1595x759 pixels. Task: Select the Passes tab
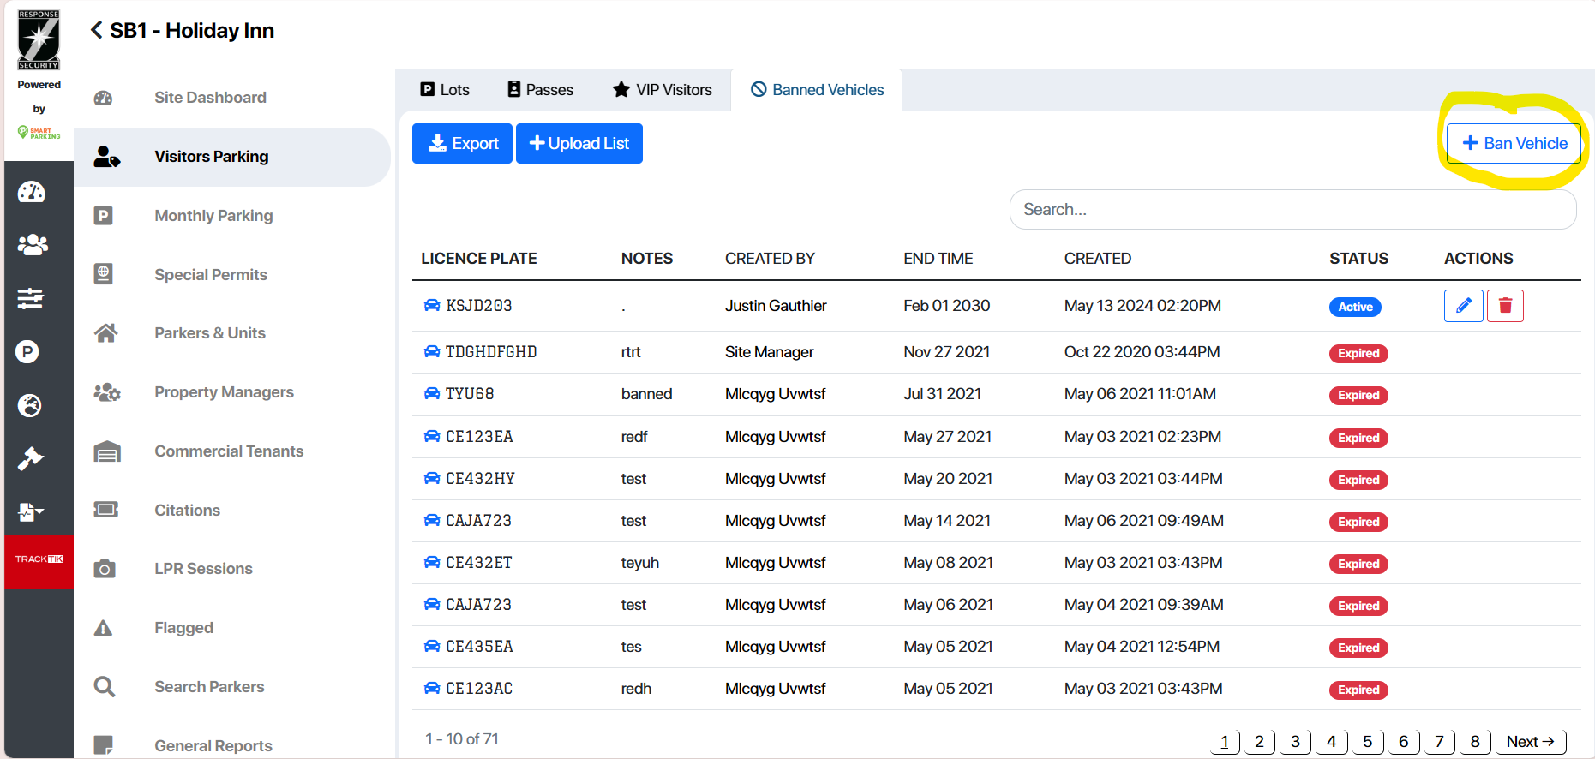point(540,90)
